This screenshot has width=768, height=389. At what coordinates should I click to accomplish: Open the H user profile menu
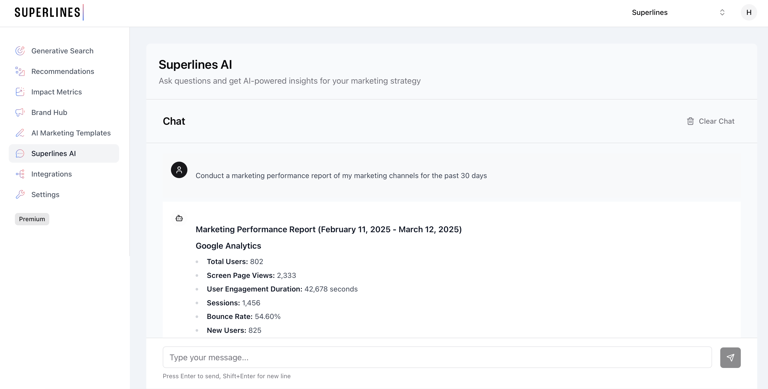pos(749,13)
